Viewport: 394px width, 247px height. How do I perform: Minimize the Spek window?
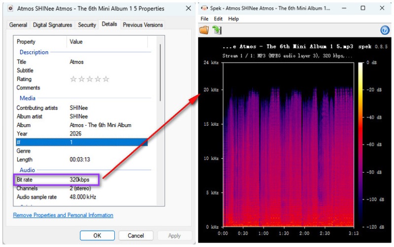coord(344,8)
